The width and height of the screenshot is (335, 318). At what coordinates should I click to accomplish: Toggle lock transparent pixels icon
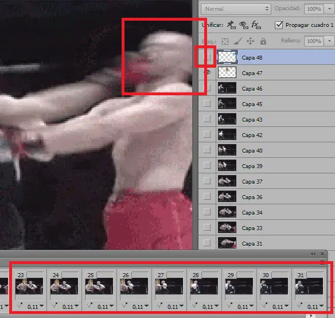pyautogui.click(x=225, y=41)
